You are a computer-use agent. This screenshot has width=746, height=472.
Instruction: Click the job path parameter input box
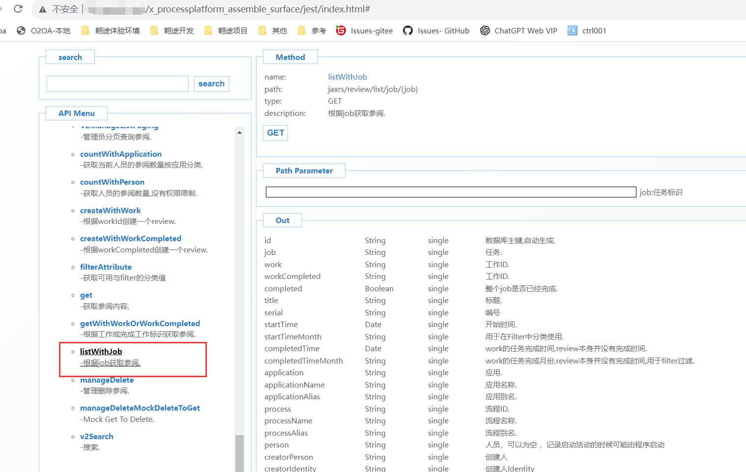[x=451, y=192]
